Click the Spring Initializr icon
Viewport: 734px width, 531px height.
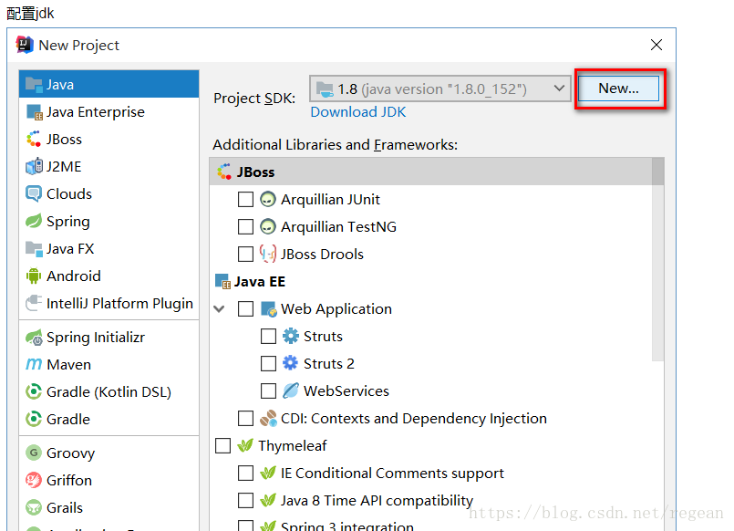pos(34,338)
